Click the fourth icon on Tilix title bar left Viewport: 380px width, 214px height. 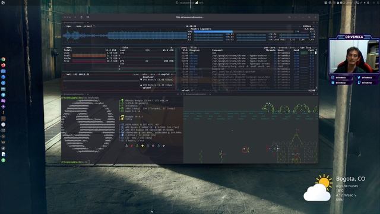[x=87, y=17]
